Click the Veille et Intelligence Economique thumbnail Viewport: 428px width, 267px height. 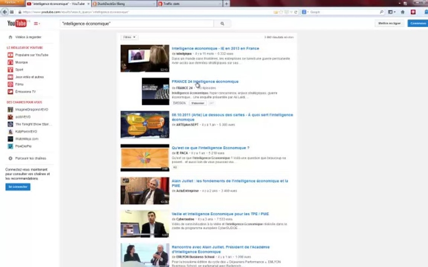(x=145, y=224)
